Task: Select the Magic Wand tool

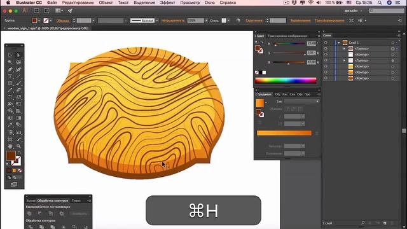Action: click(10, 62)
